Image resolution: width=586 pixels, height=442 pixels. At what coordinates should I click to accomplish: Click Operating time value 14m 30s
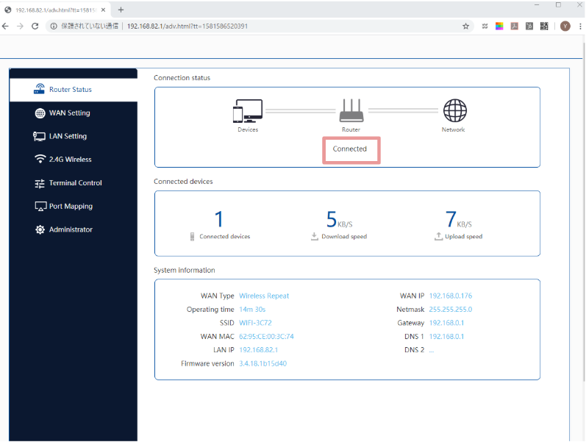coord(252,309)
